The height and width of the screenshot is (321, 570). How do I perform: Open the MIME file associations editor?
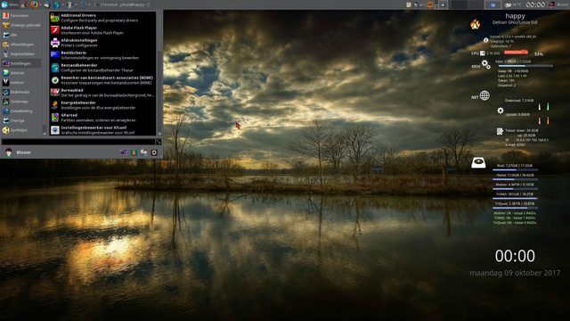click(x=102, y=80)
